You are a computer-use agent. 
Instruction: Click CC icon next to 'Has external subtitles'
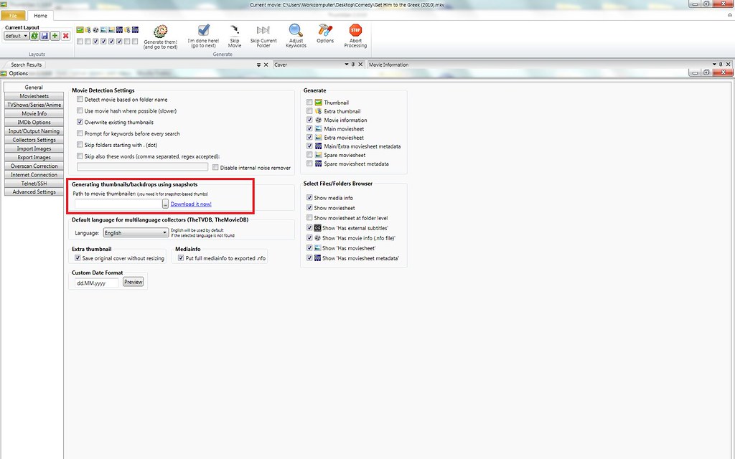317,227
